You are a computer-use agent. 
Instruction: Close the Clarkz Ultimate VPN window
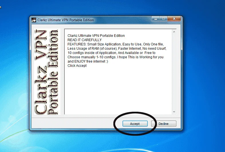(174, 19)
